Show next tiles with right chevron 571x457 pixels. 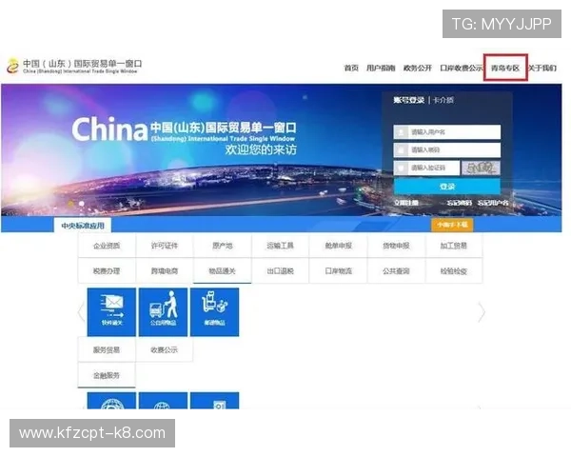point(482,312)
